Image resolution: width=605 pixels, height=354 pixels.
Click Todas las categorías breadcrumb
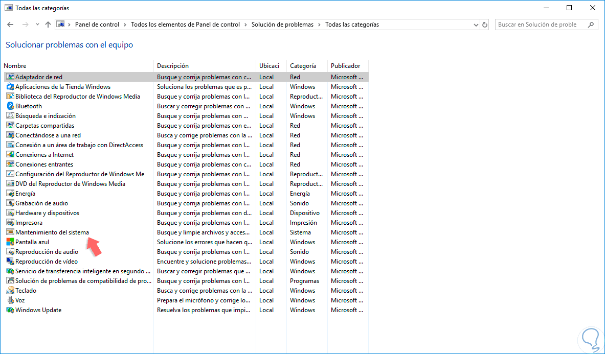pos(352,25)
